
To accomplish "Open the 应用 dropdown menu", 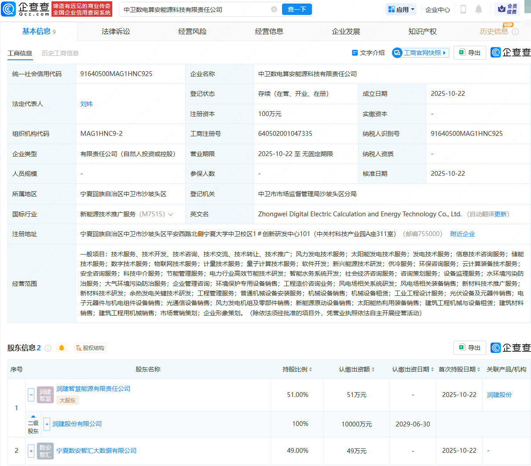I will coord(401,9).
